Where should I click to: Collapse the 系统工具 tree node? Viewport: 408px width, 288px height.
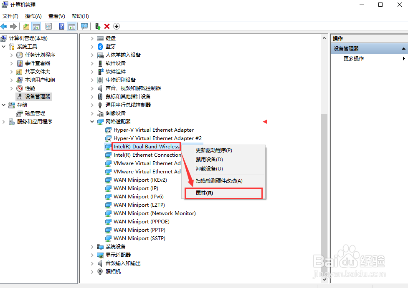tap(4, 47)
